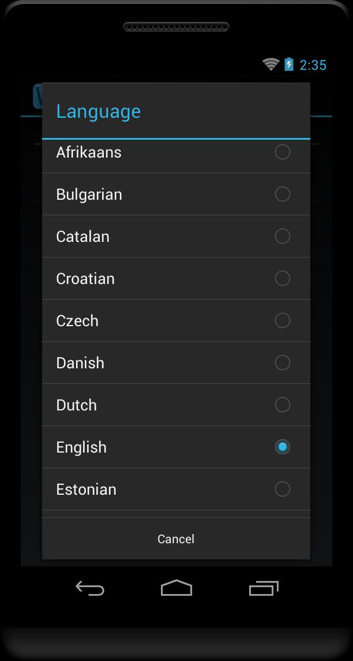Select the Dutch radio button
The width and height of the screenshot is (353, 661).
283,405
